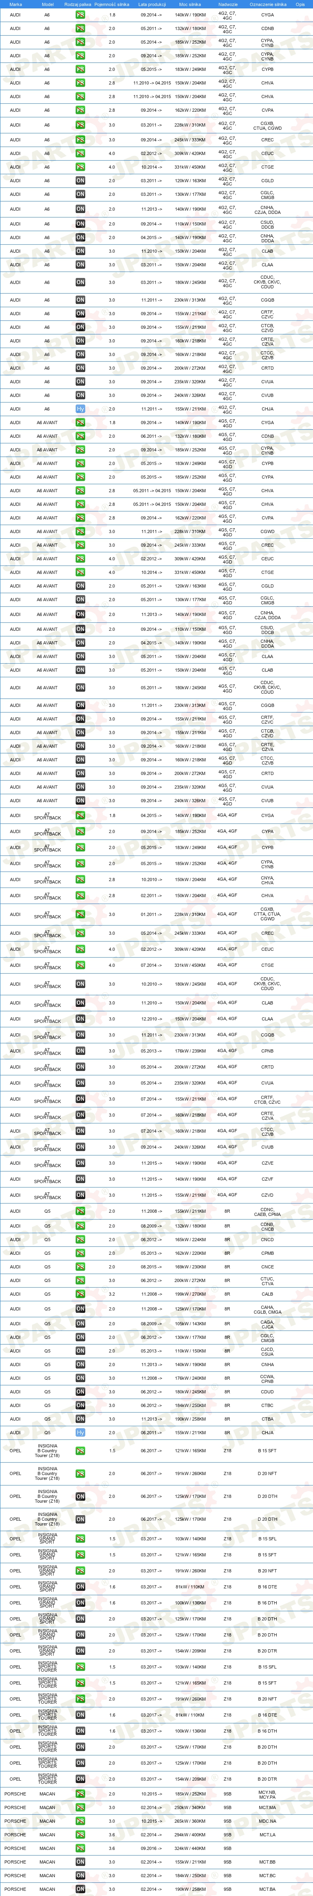The width and height of the screenshot is (313, 1896).
Task: Select engine code B 16 DTH in Insignia Sports Tourer row
Action: 267,1731
